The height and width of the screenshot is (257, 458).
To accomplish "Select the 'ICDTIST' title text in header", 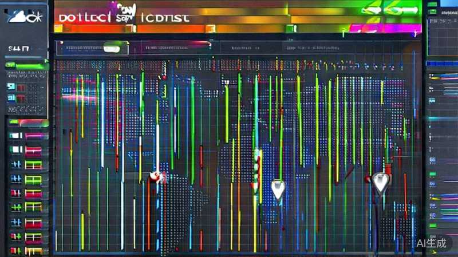I will point(164,18).
